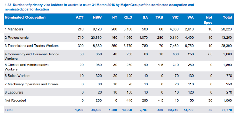Select the Total column header
The height and width of the screenshot is (118, 237).
coord(227,18)
